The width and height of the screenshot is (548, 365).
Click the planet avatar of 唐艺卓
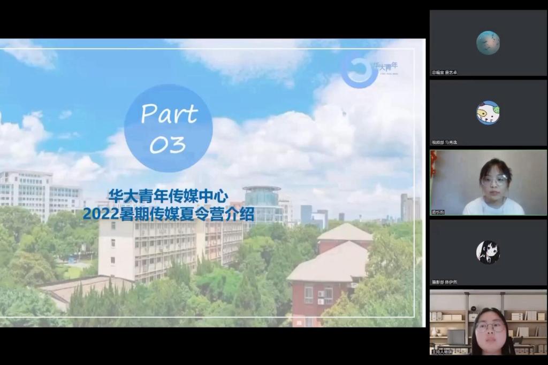[x=488, y=43]
